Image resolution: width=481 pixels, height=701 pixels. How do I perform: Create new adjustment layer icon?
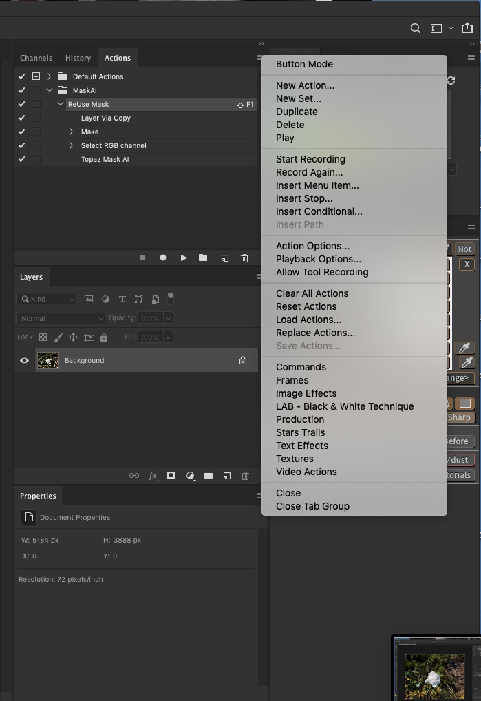click(x=190, y=476)
